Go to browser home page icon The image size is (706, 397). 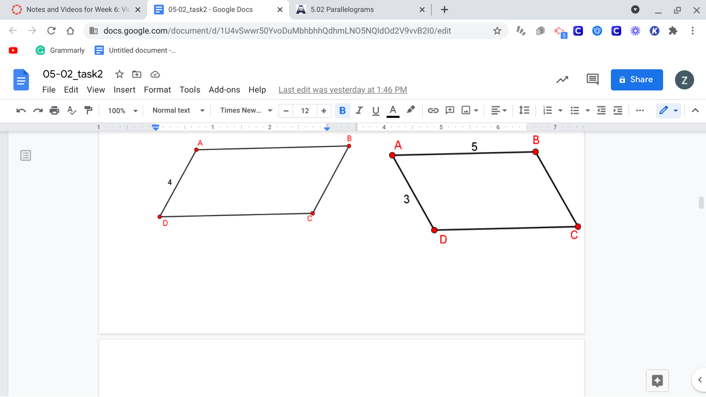click(70, 31)
